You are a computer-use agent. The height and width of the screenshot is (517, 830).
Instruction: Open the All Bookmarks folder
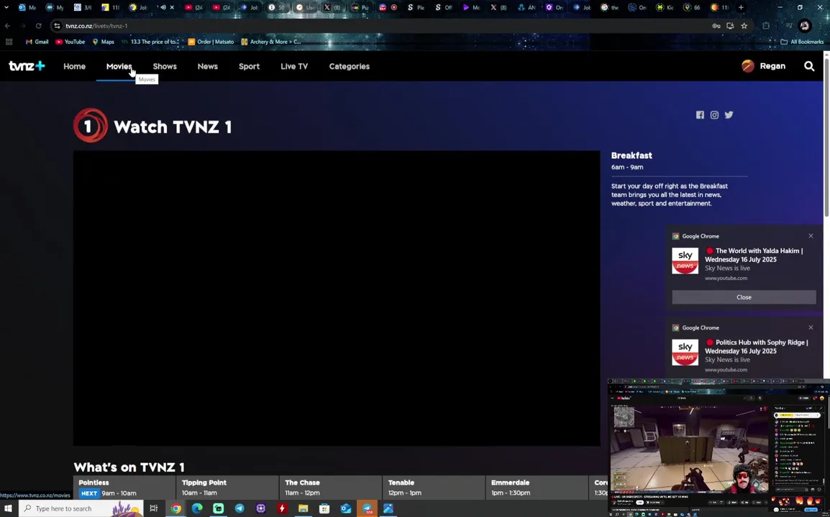pyautogui.click(x=802, y=42)
